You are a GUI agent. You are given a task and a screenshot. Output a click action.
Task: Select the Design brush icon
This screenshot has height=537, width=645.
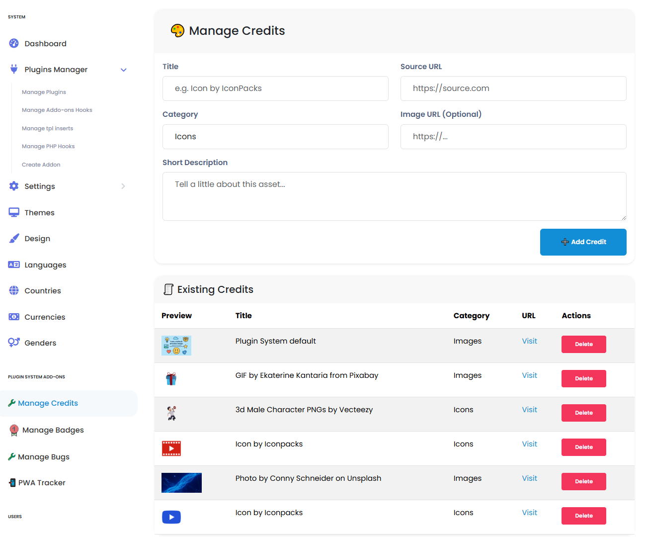tap(13, 238)
